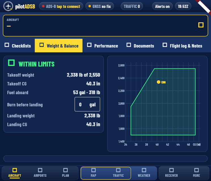Open the MAP bottom nav item
Viewport: 211px width, 181px height.
[x=93, y=173]
